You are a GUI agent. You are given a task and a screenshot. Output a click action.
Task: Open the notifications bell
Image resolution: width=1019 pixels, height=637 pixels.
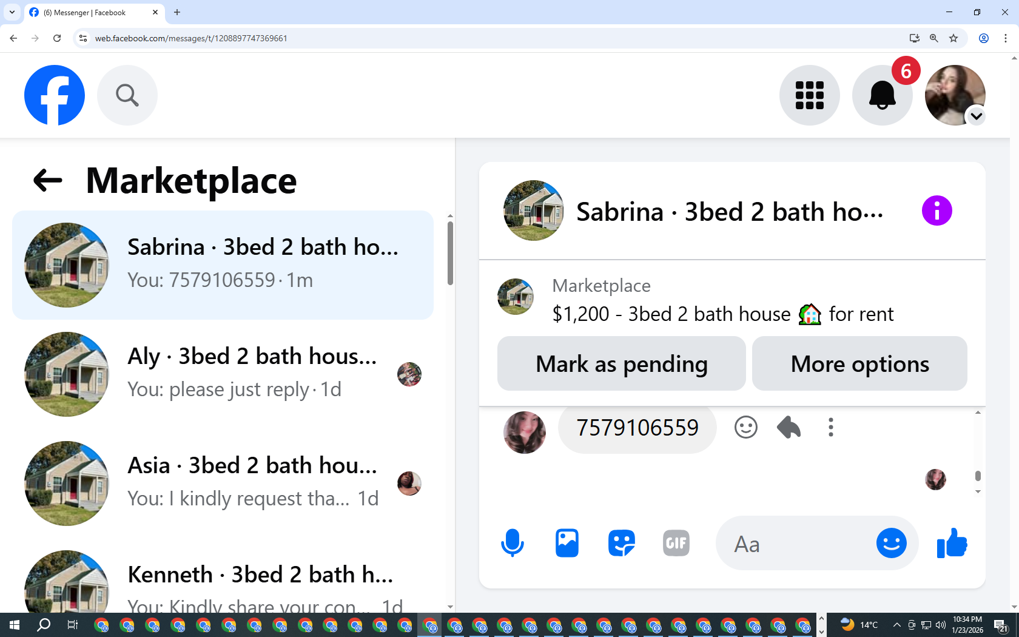tap(883, 95)
